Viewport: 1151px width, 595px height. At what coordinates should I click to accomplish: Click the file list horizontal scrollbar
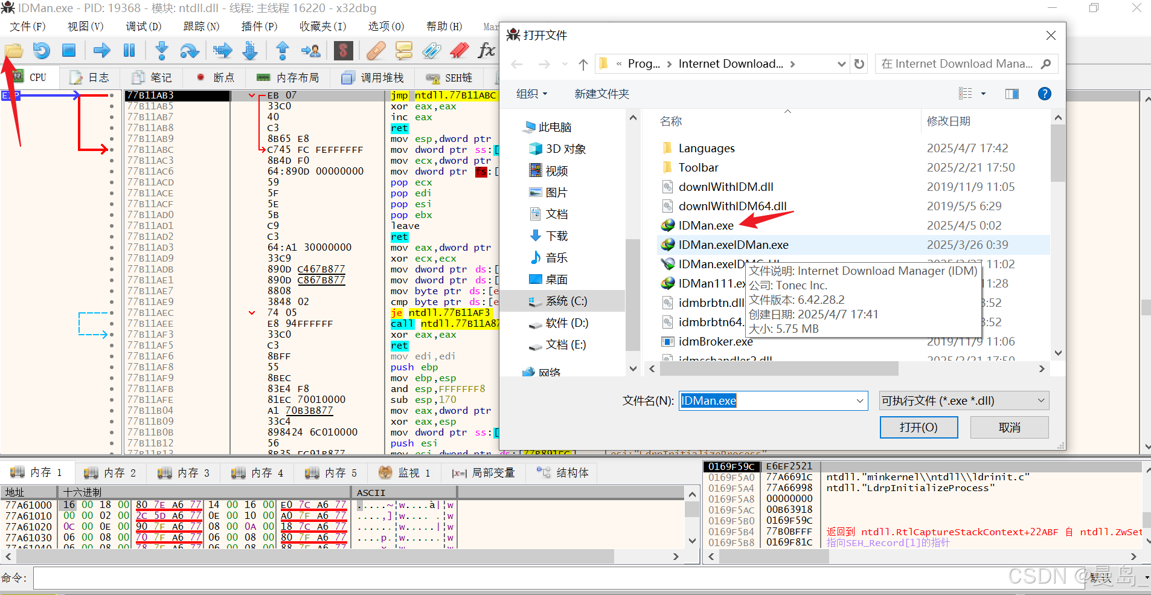pyautogui.click(x=779, y=368)
